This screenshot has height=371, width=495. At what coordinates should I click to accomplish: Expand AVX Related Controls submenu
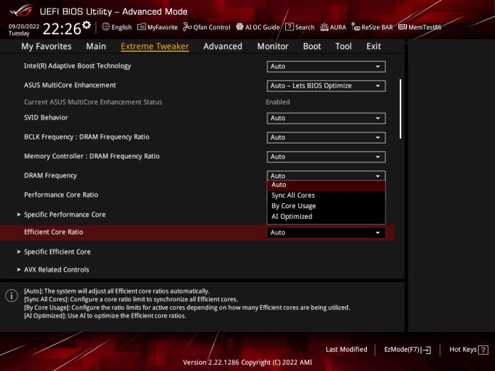pyautogui.click(x=56, y=270)
